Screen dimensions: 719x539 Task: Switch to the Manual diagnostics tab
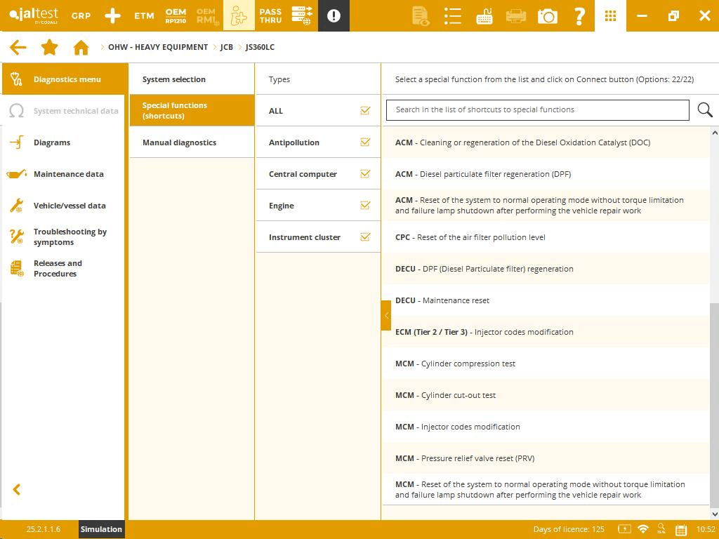178,142
